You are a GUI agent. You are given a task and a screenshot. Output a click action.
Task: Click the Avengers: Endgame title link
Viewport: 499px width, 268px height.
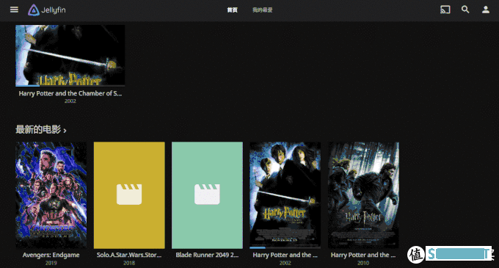[51, 255]
